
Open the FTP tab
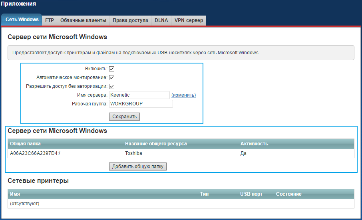[x=50, y=20]
